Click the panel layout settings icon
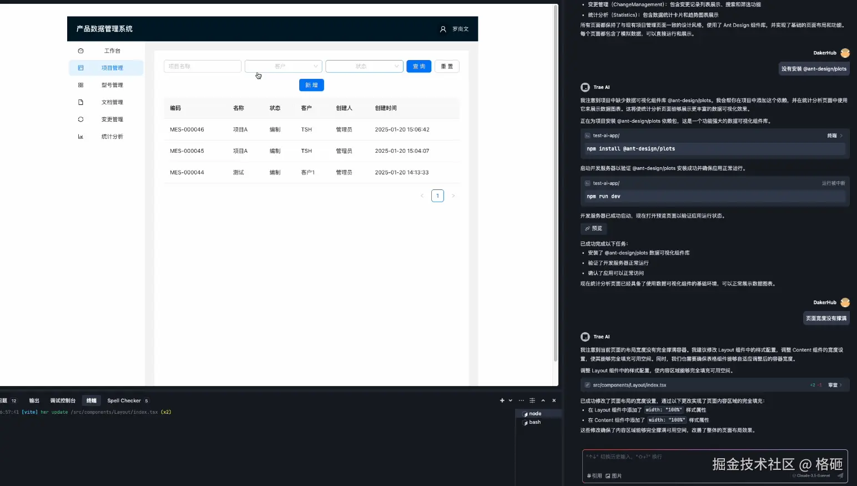 click(x=532, y=400)
